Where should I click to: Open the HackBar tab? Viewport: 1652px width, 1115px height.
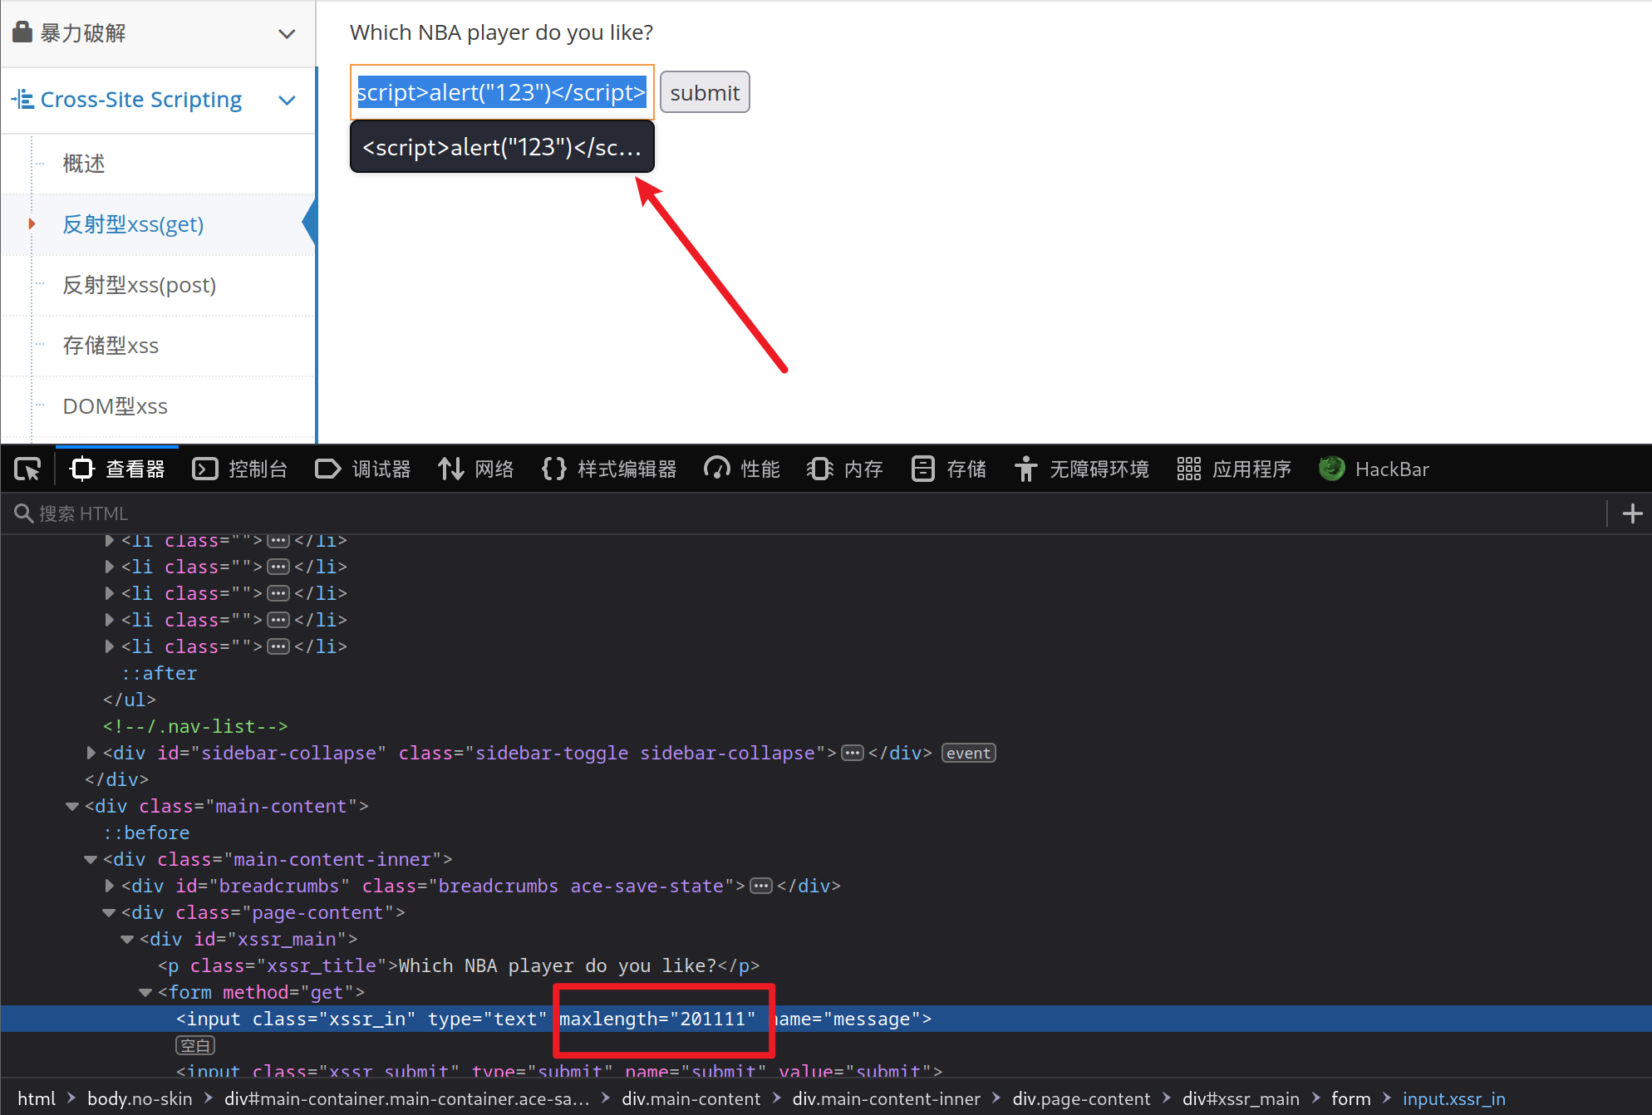click(x=1374, y=469)
